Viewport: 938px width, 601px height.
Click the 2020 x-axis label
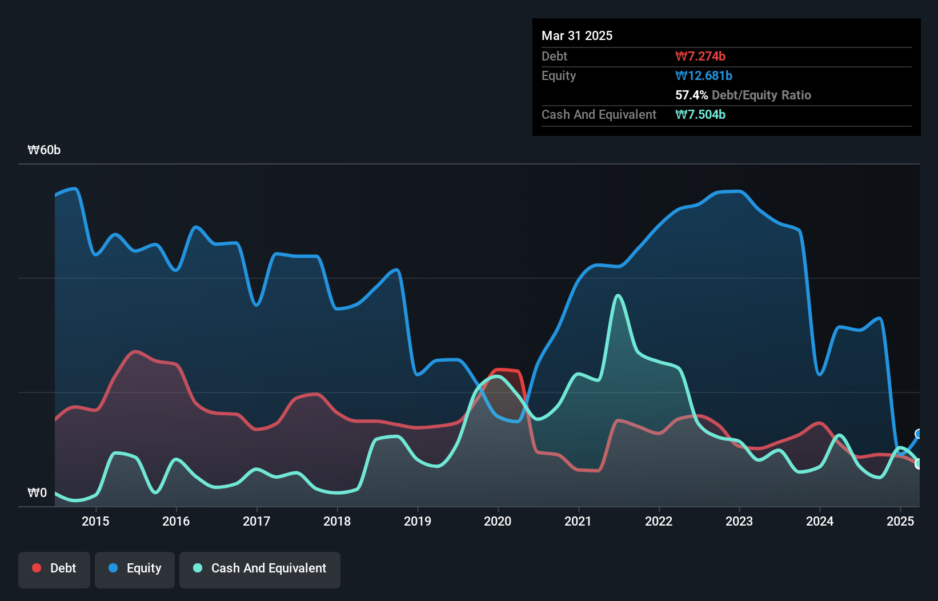(x=498, y=521)
